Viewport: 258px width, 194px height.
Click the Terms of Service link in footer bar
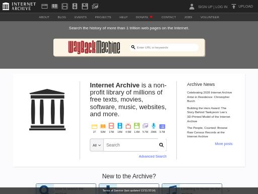(x=129, y=190)
